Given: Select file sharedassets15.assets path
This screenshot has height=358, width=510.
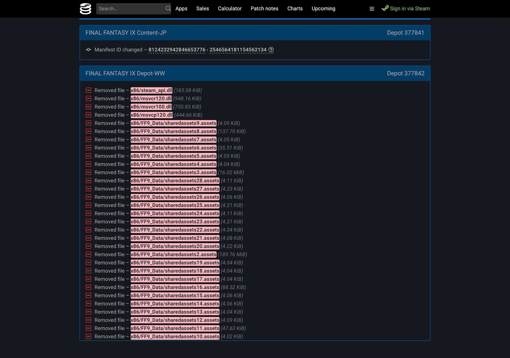Looking at the screenshot, I should coord(175,295).
